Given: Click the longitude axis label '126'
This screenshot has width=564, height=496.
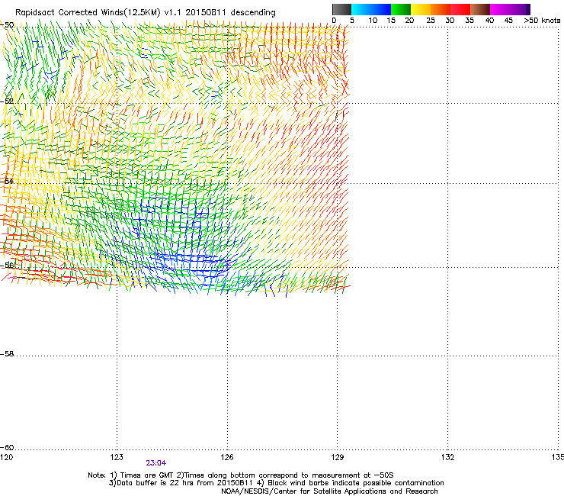Looking at the screenshot, I should click(x=227, y=457).
